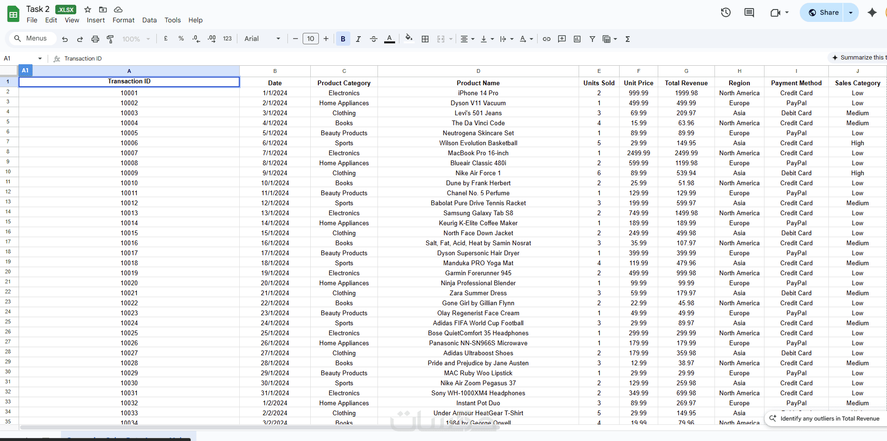Click the font size field
Screen dimensions: 887x441
coord(311,39)
